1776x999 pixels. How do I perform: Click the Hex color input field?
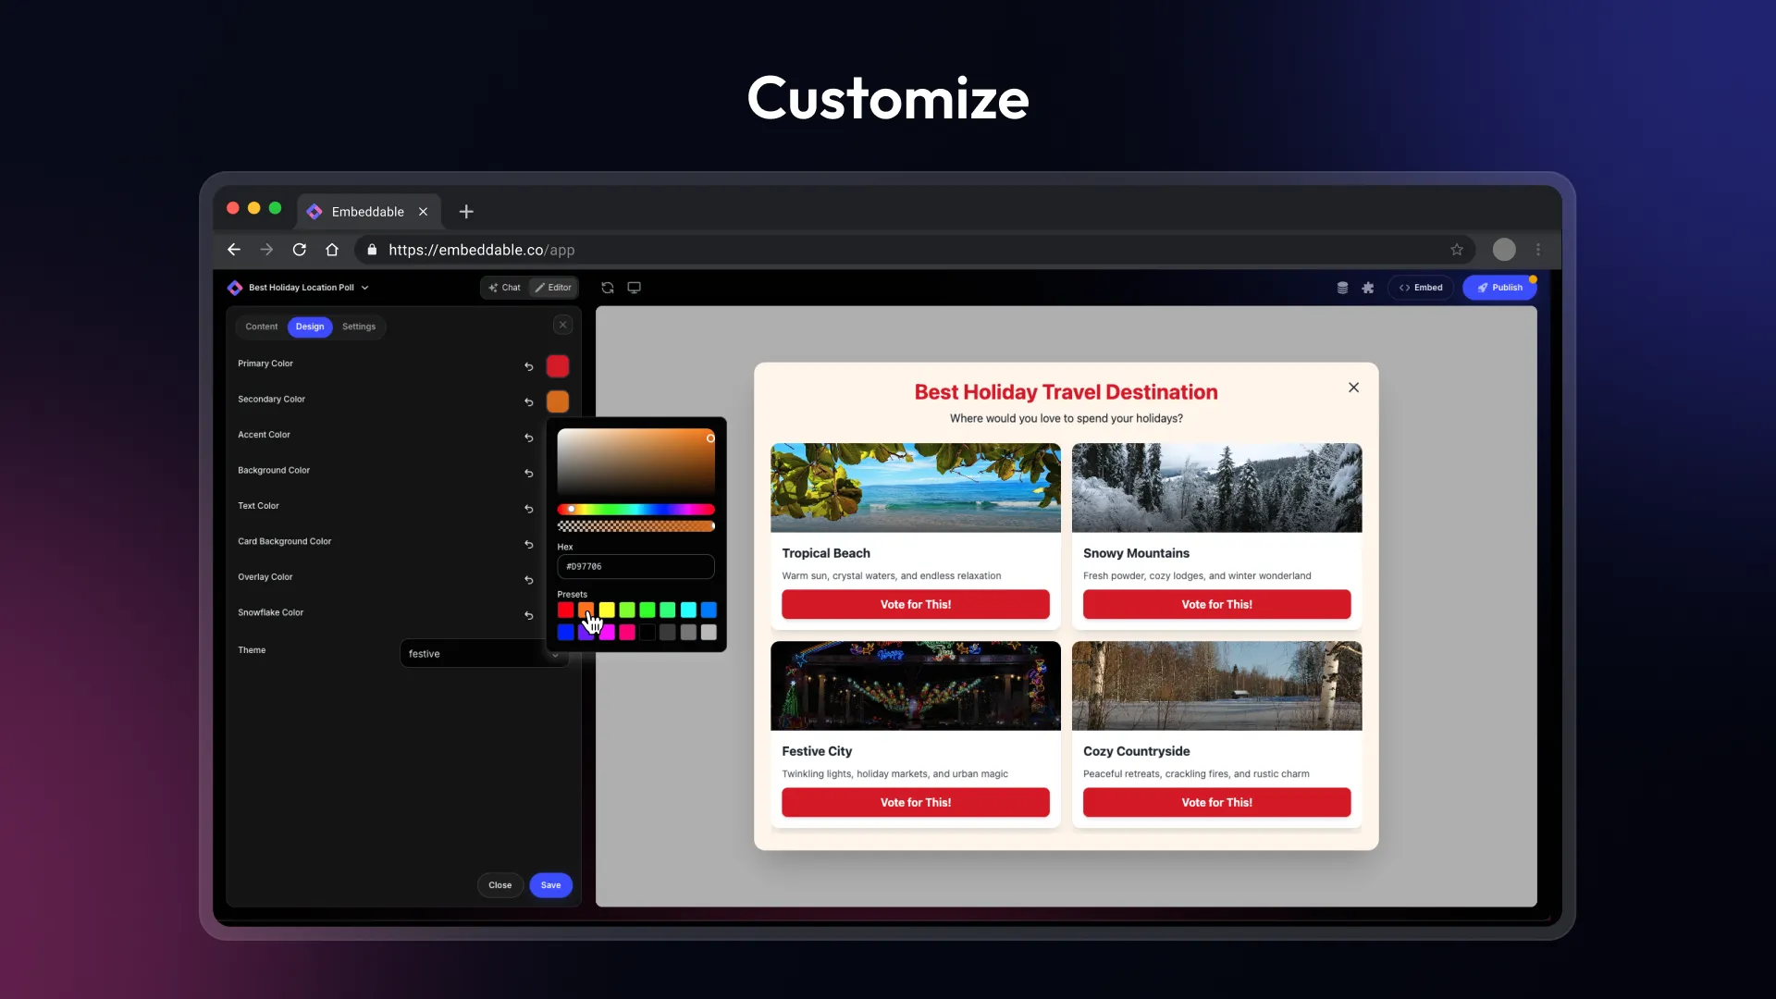635,566
